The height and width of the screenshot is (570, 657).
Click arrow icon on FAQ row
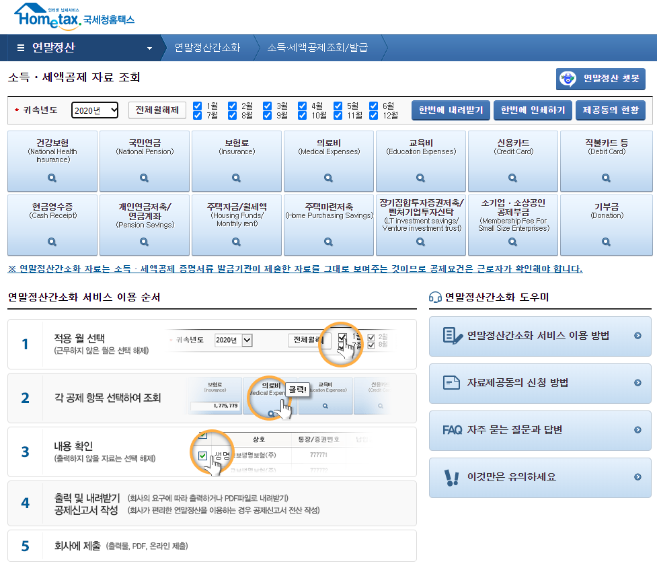coord(637,430)
